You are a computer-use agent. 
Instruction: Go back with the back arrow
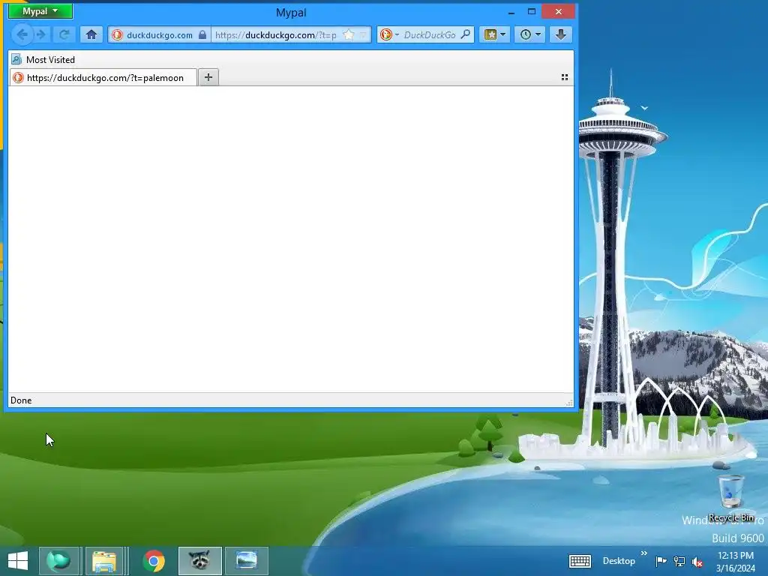[22, 34]
